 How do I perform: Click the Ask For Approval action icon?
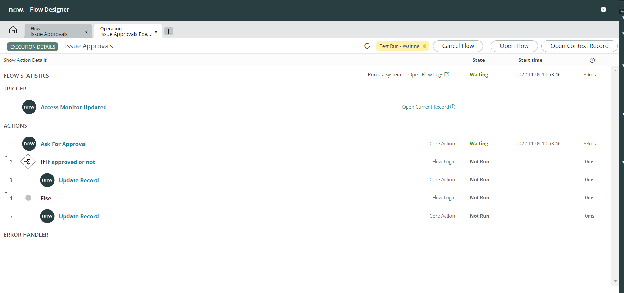(29, 144)
